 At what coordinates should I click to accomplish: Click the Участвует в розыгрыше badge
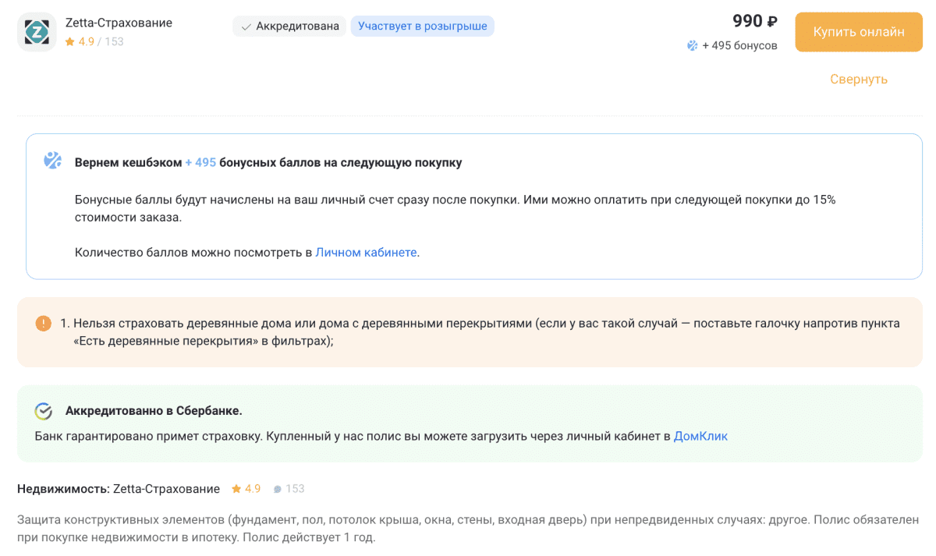click(423, 27)
